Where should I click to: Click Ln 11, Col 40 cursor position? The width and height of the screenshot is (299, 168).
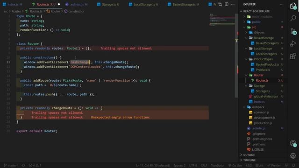click(153, 165)
